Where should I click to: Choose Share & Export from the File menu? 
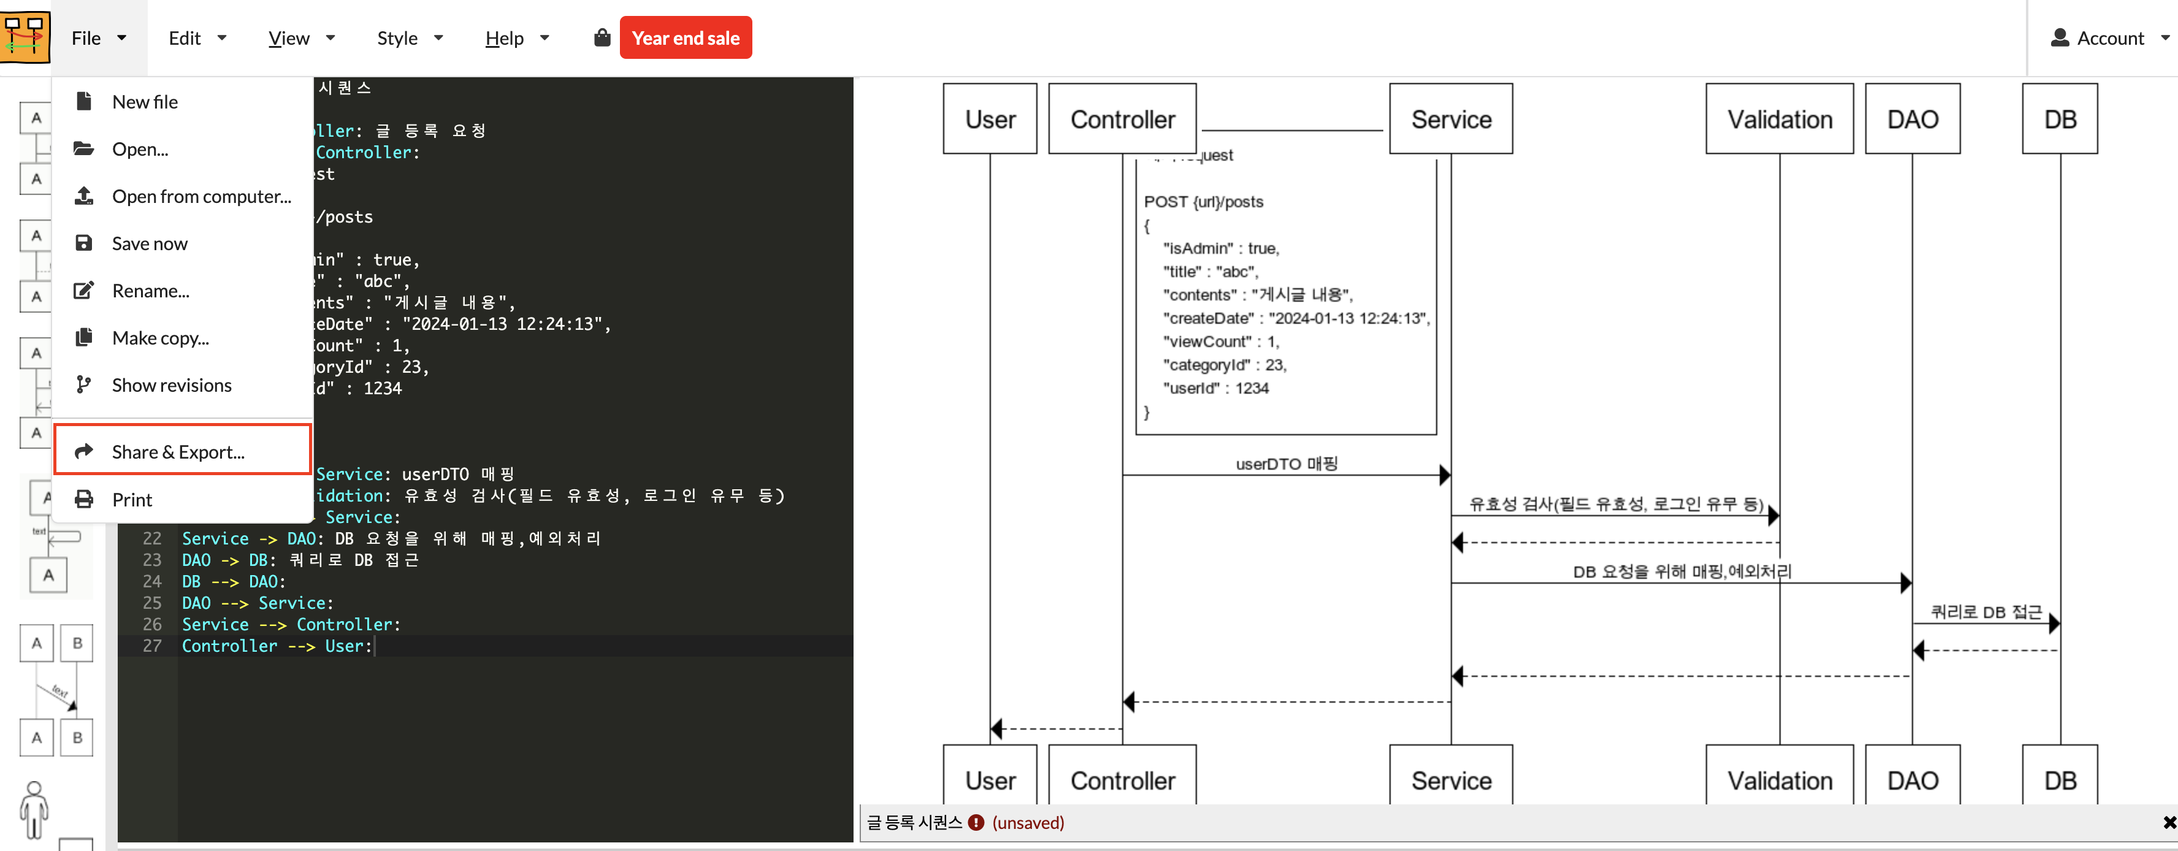pyautogui.click(x=178, y=451)
